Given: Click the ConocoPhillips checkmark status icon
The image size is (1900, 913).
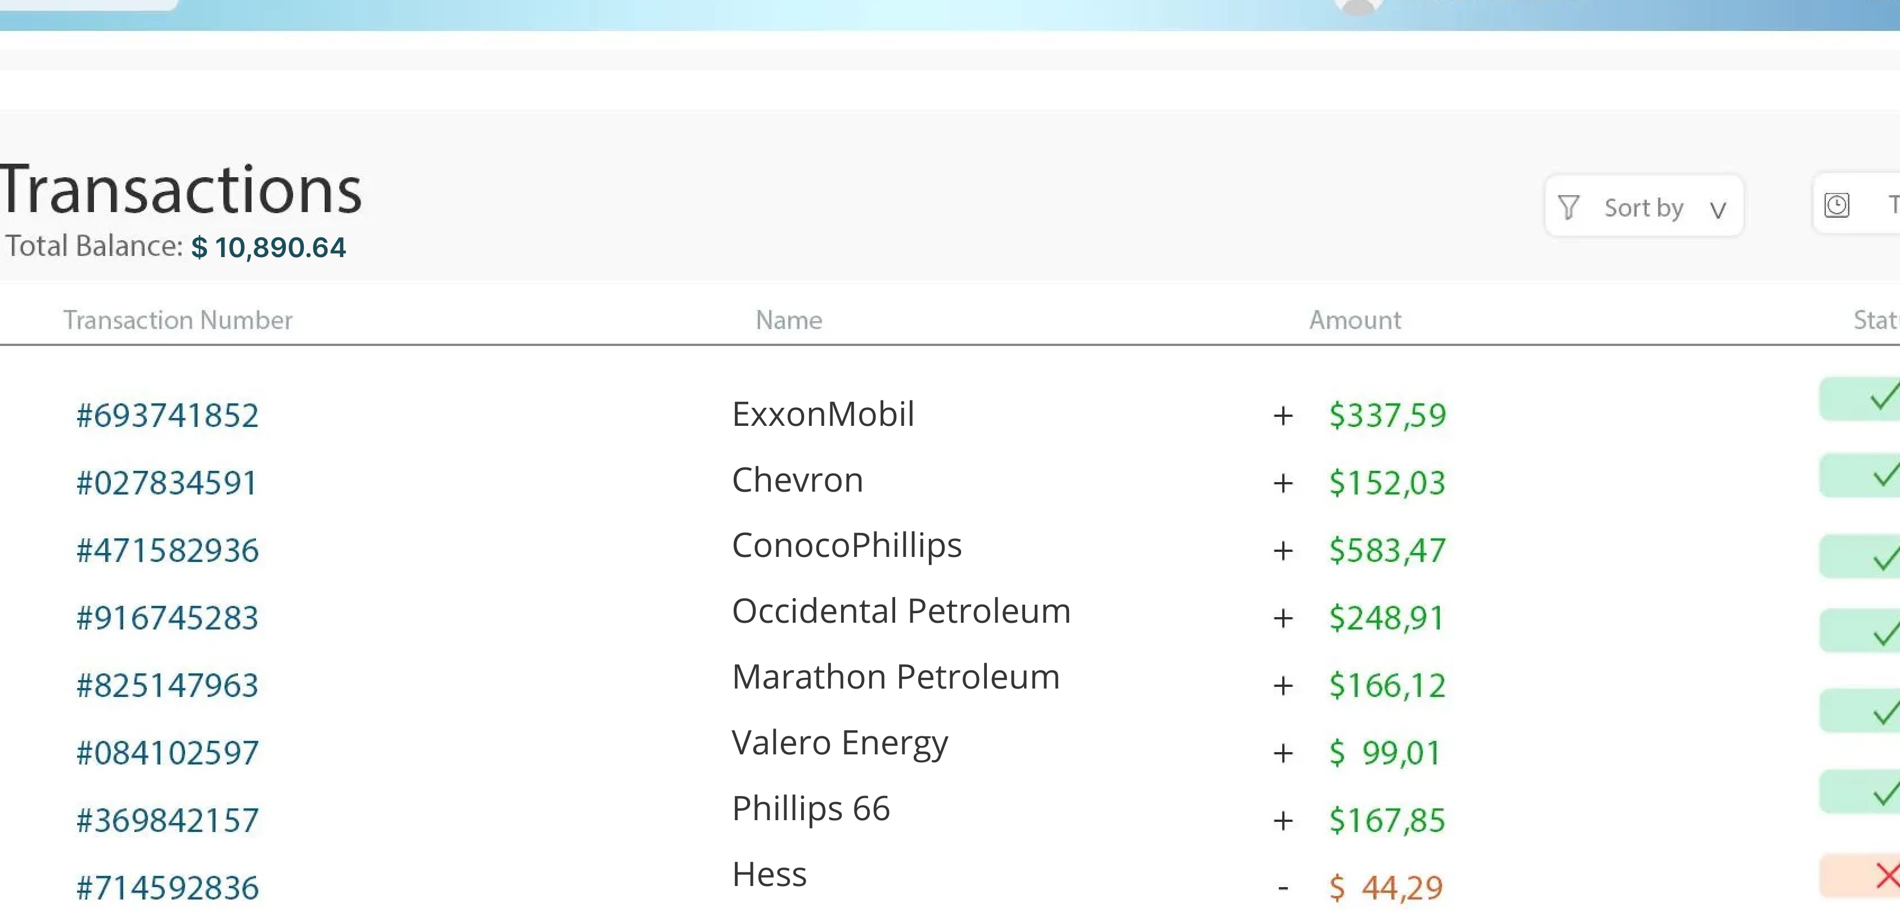Looking at the screenshot, I should 1884,557.
